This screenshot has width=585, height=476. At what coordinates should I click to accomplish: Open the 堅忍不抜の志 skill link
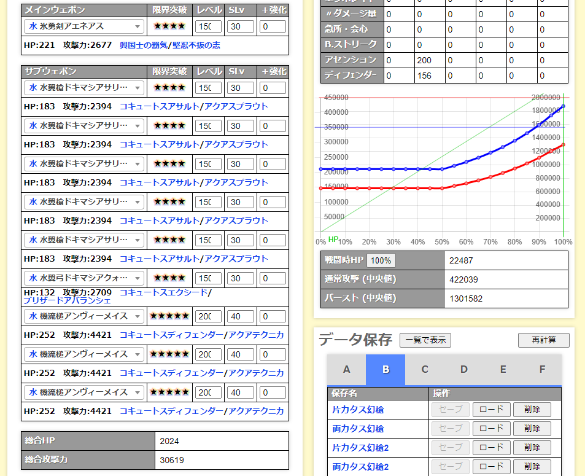196,45
